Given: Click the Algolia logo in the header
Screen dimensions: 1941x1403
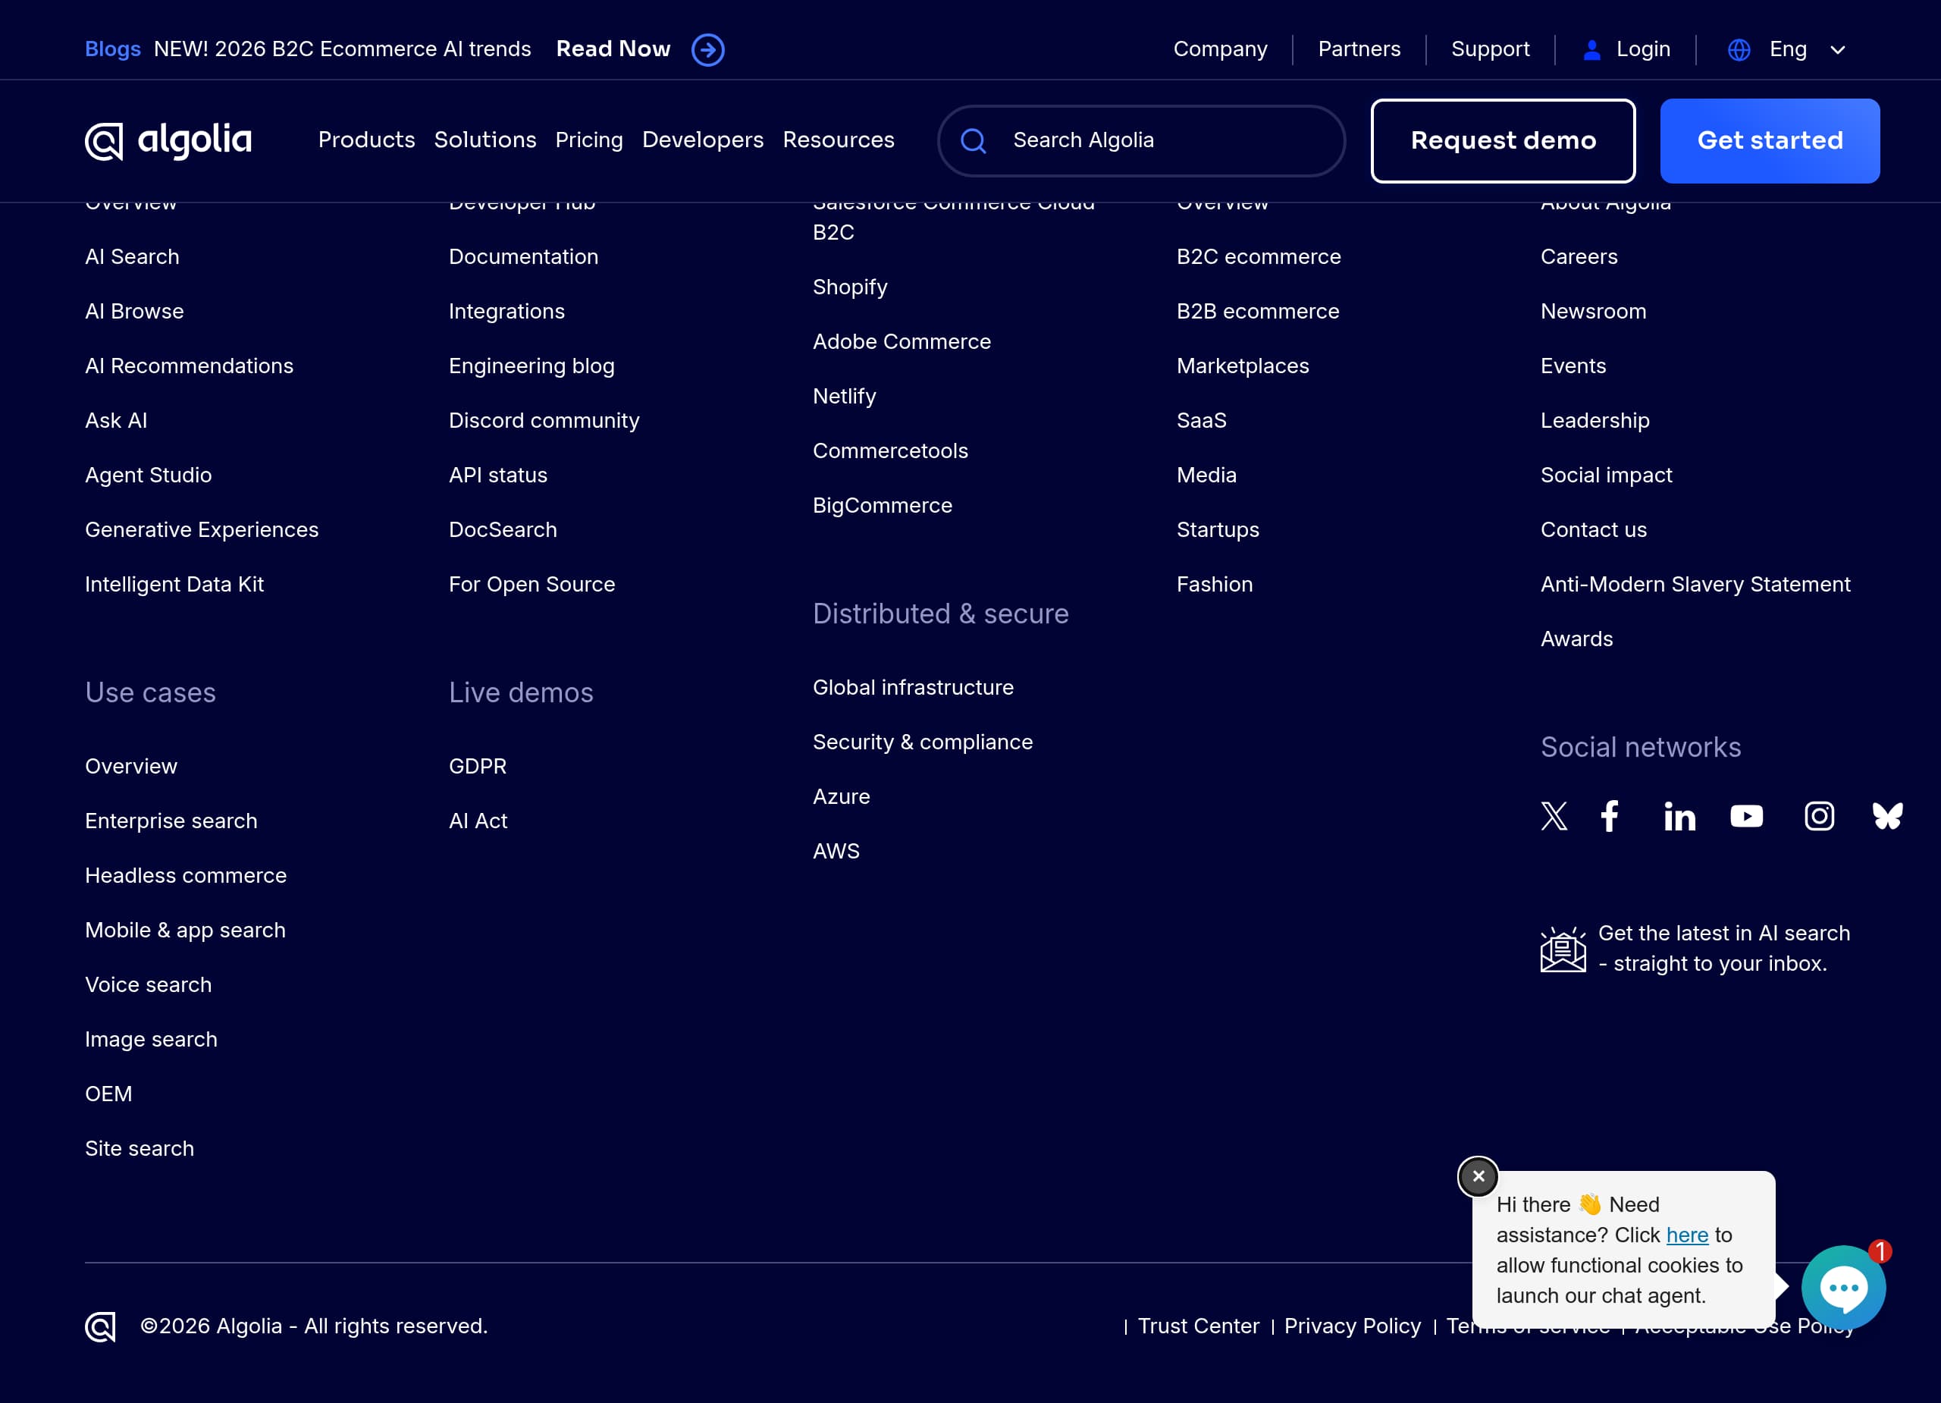Looking at the screenshot, I should [x=168, y=140].
